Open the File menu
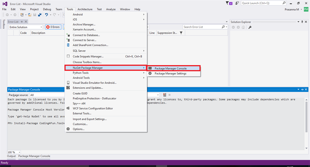This screenshot has width=310, height=167. [4, 9]
